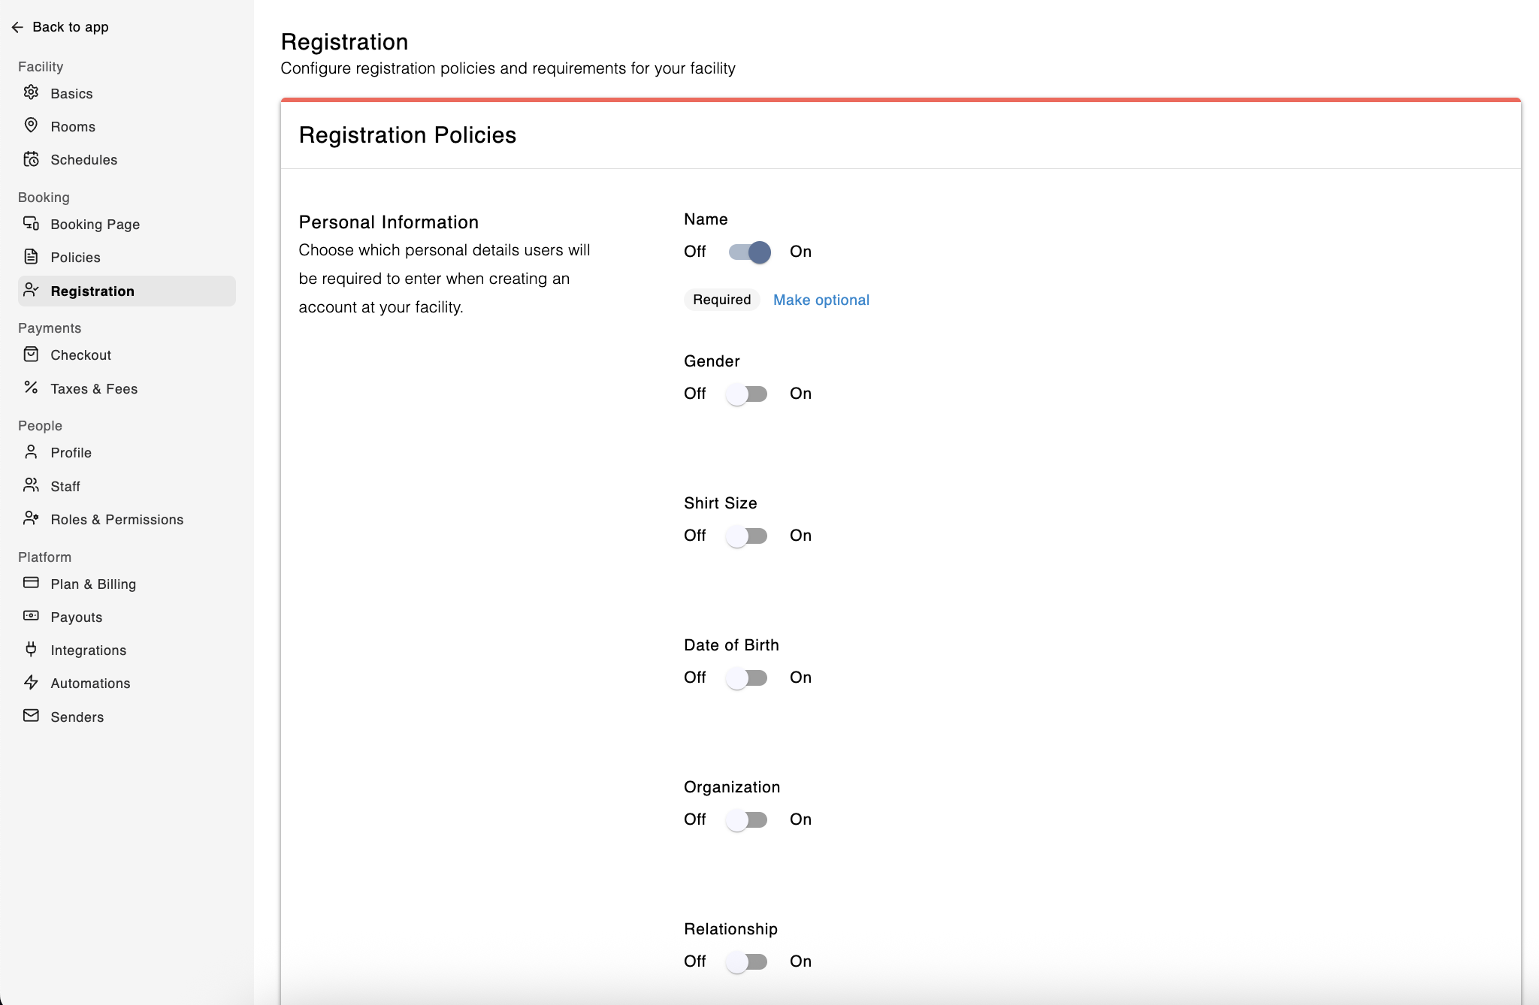
Task: Click the Back to app arrow icon
Action: (17, 27)
